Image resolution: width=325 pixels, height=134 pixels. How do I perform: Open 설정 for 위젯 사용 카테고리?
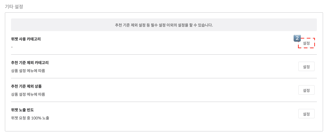click(x=306, y=43)
